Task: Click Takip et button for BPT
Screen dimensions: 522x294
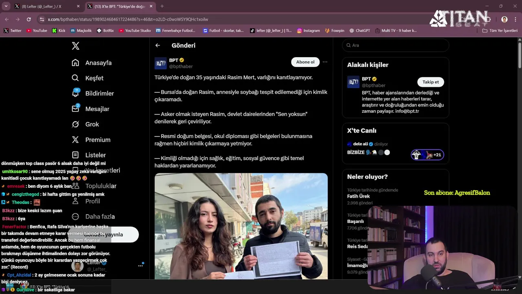Action: point(431,82)
